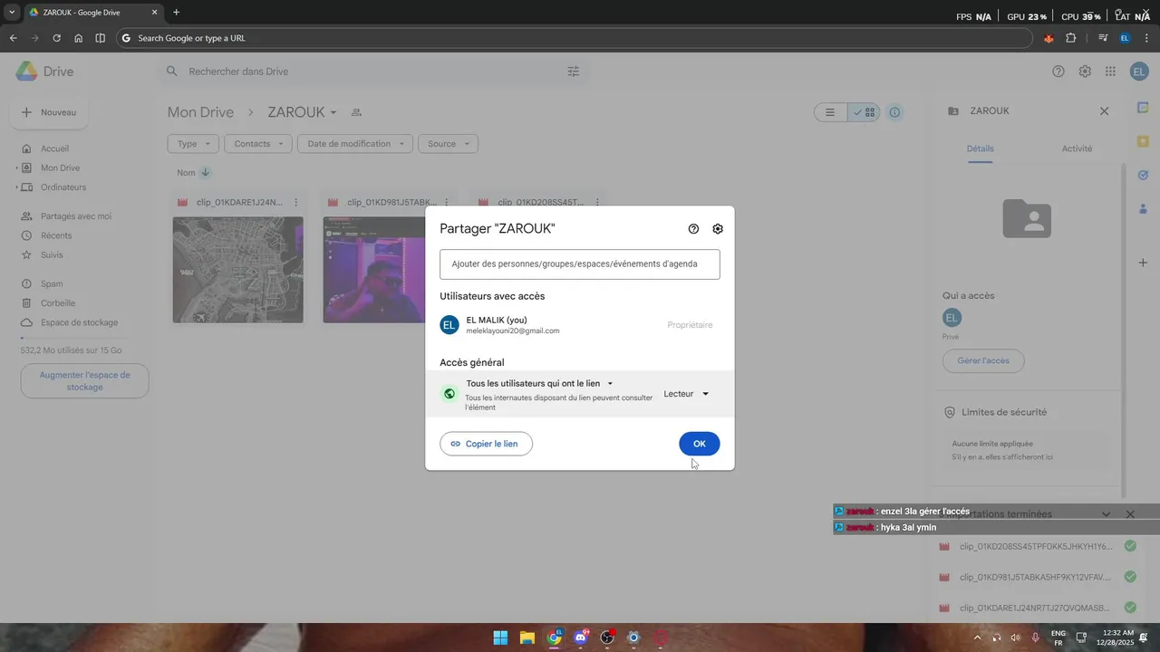
Task: Open more options for clip_01KD208SS45T file
Action: pyautogui.click(x=596, y=202)
